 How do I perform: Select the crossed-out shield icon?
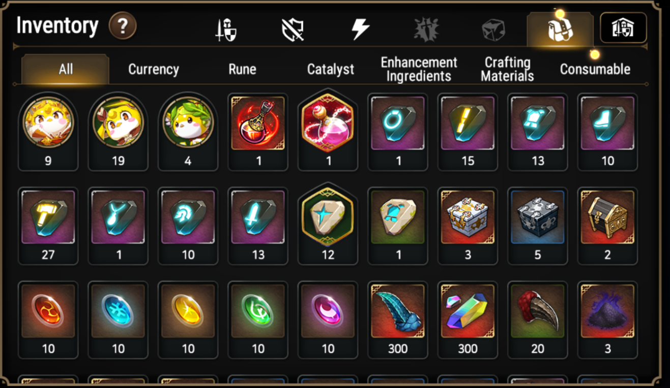tap(293, 30)
